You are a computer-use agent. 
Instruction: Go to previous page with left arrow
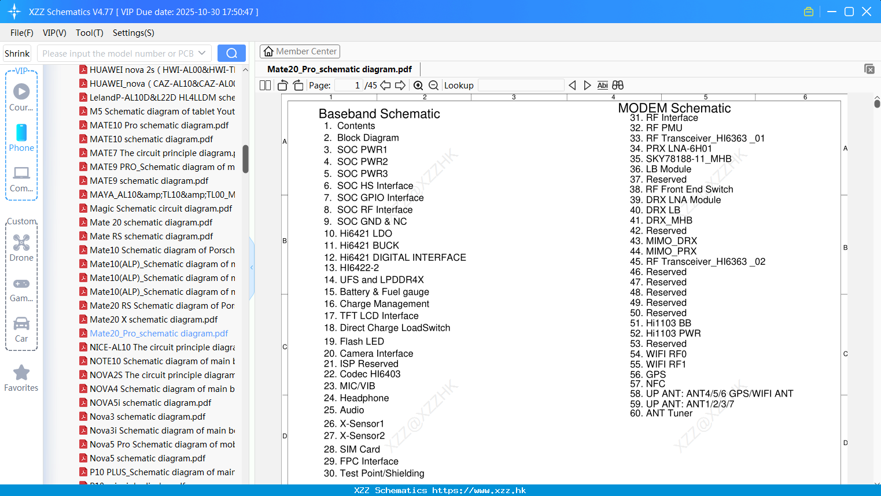(x=385, y=86)
